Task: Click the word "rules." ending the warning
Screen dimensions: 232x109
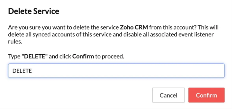Action: tap(14, 42)
